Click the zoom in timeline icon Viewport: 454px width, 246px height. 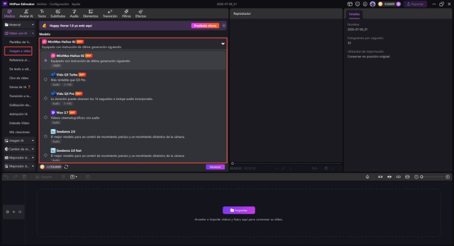click(x=448, y=177)
